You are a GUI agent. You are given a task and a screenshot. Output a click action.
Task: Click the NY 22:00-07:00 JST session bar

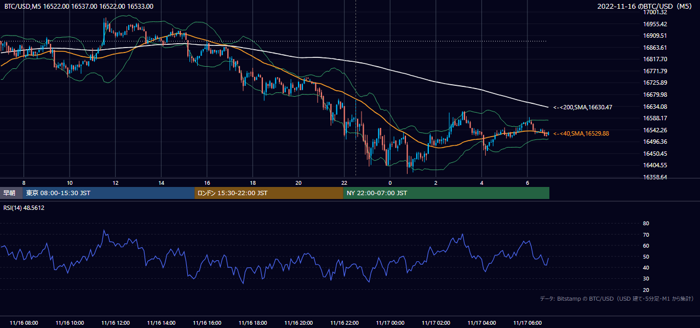446,193
